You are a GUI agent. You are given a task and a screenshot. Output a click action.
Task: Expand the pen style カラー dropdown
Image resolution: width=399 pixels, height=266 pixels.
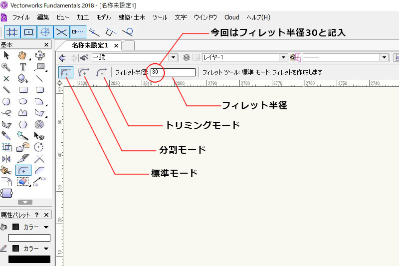click(x=46, y=249)
